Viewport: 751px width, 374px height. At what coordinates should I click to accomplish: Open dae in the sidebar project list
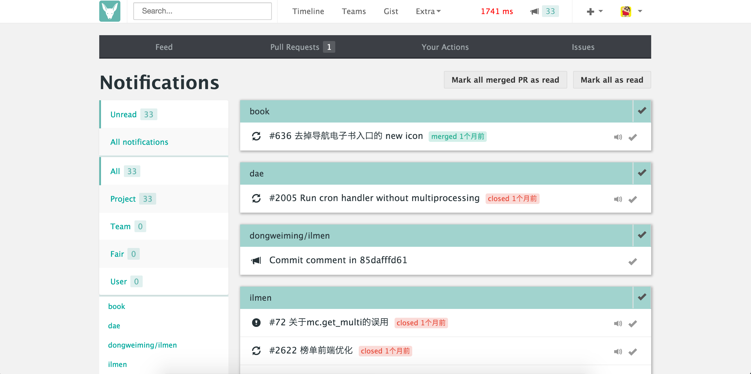click(x=114, y=326)
